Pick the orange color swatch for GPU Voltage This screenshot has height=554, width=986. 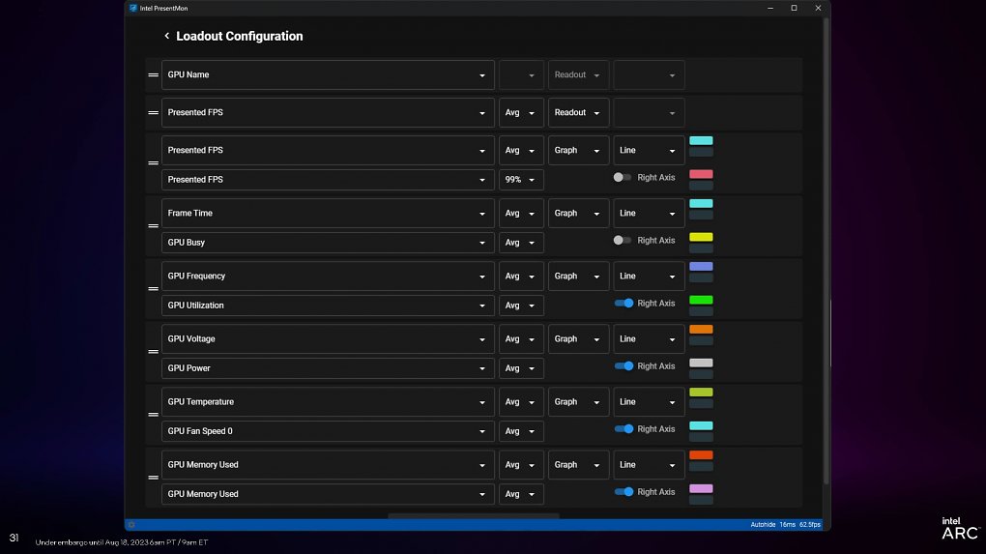pos(701,330)
